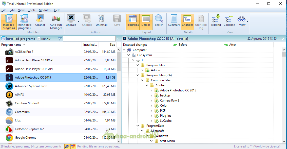Open the Help menu
The height and width of the screenshot is (149, 287).
[57, 10]
